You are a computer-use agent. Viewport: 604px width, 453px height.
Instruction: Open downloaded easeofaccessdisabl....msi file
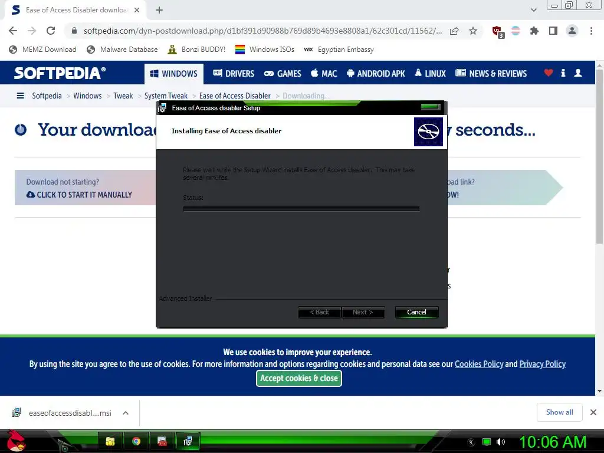(63, 413)
